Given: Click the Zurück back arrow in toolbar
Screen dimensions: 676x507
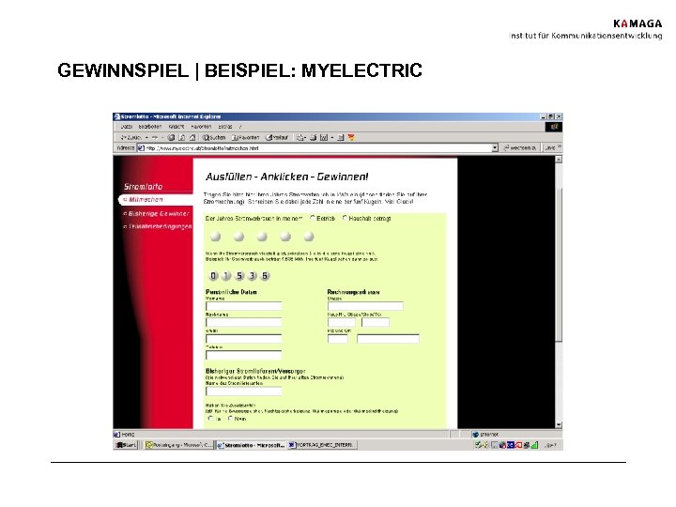Looking at the screenshot, I should click(x=130, y=137).
